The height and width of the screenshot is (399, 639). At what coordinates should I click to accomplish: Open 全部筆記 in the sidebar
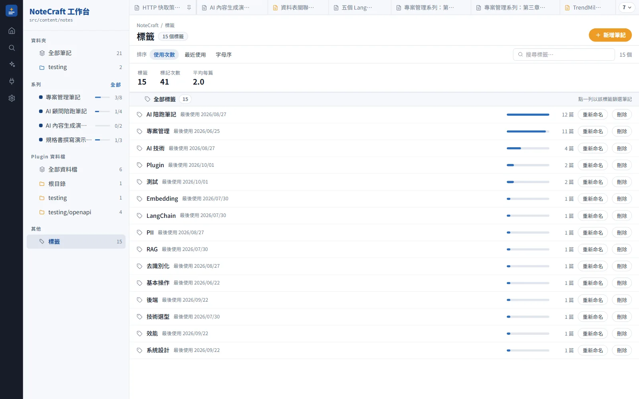76,53
